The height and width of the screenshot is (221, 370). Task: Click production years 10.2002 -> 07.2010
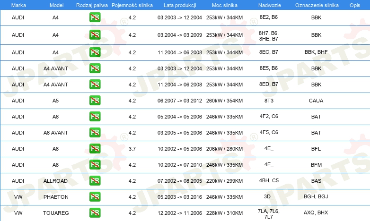pos(180,165)
